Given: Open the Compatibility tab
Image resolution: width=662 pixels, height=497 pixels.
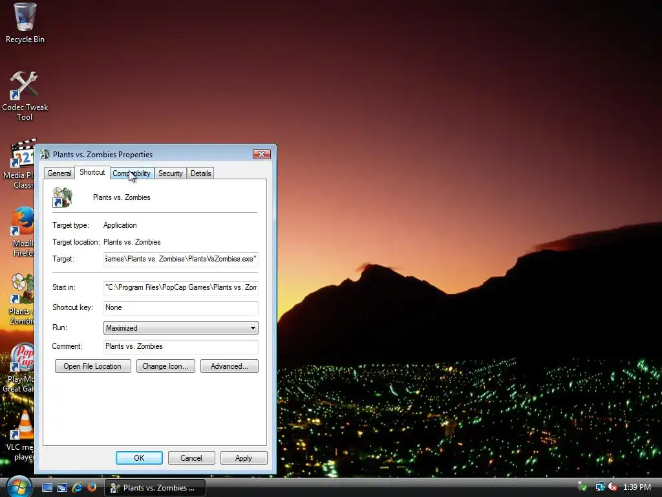Looking at the screenshot, I should 132,173.
